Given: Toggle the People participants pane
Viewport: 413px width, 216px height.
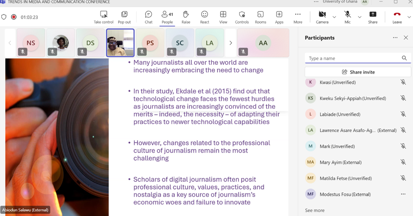Looking at the screenshot, I should coord(167,17).
